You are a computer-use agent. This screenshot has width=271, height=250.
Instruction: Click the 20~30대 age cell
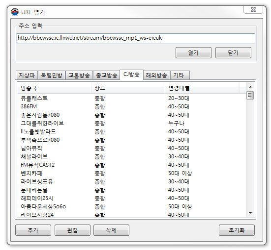point(179,98)
